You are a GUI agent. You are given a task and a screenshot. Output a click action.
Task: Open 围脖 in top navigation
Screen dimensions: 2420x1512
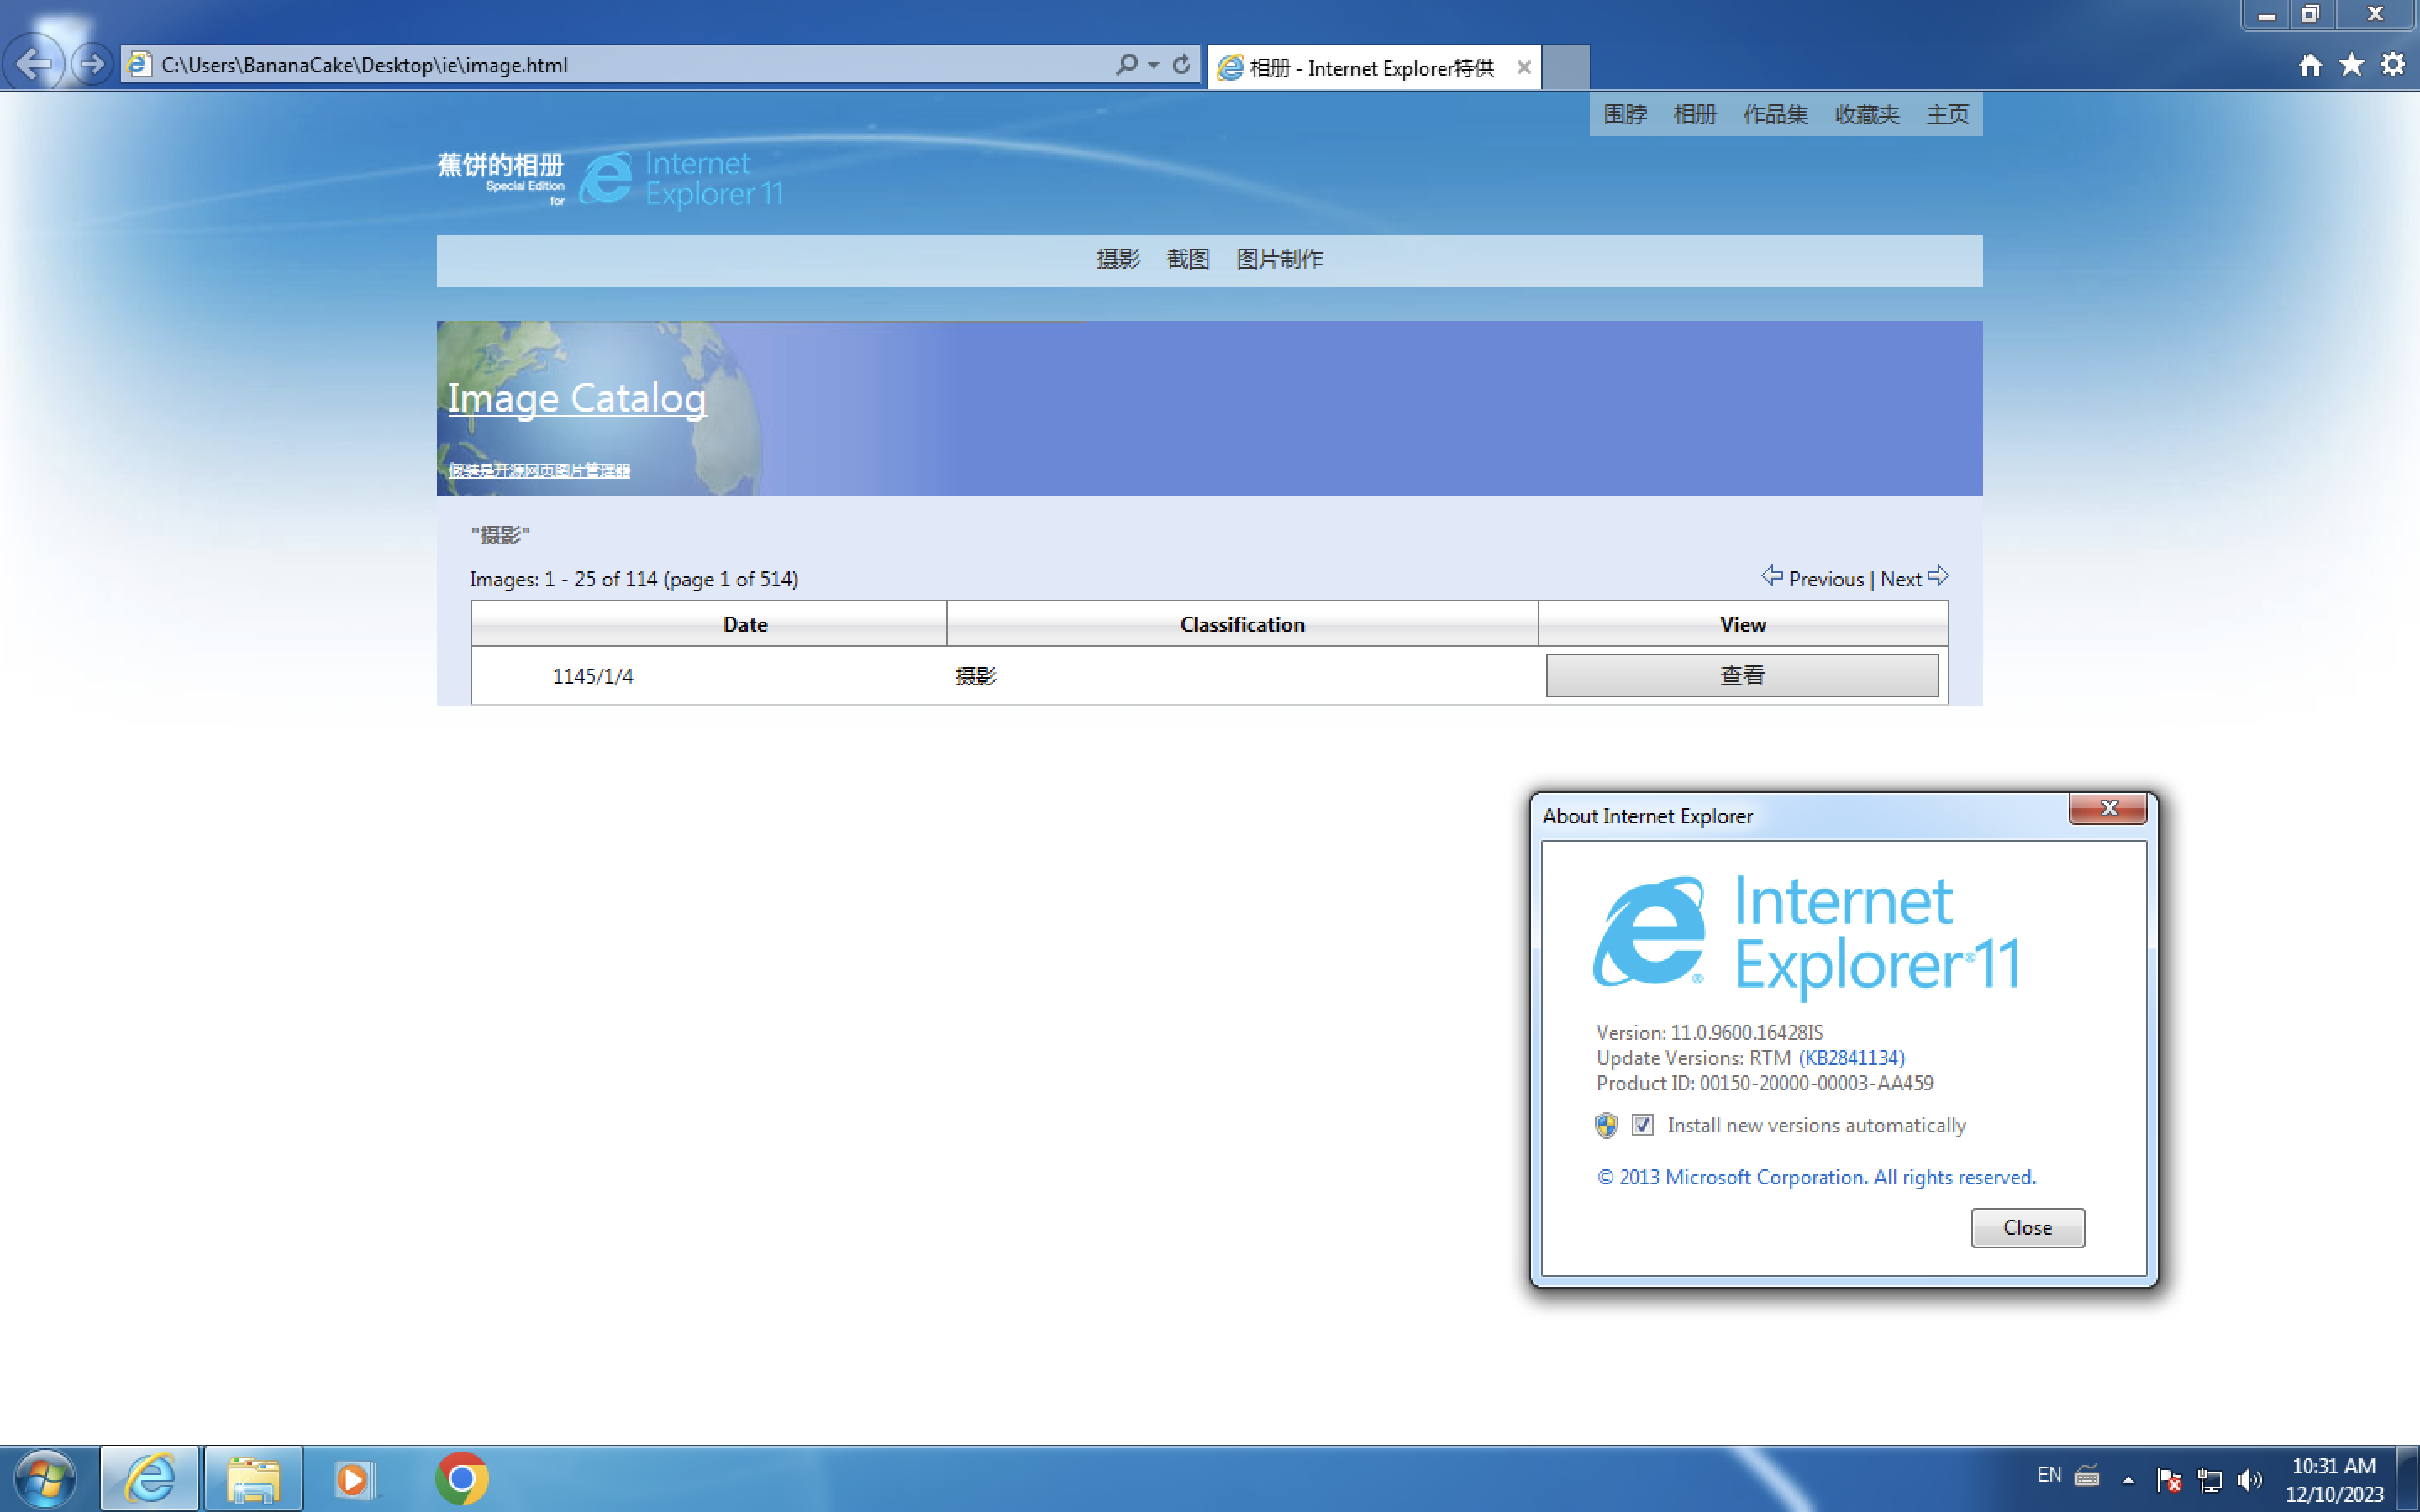click(x=1625, y=114)
